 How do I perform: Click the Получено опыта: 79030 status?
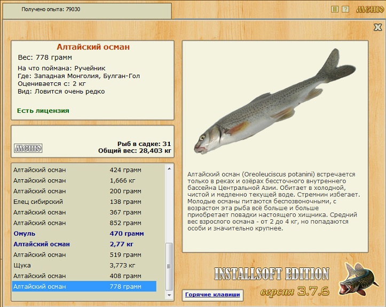51,10
